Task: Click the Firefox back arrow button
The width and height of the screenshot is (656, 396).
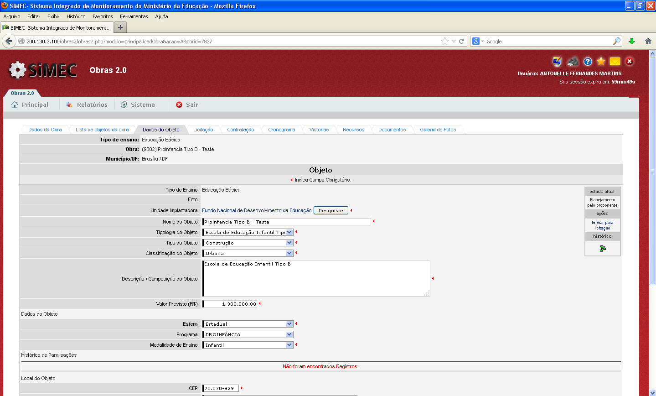Action: pyautogui.click(x=9, y=41)
